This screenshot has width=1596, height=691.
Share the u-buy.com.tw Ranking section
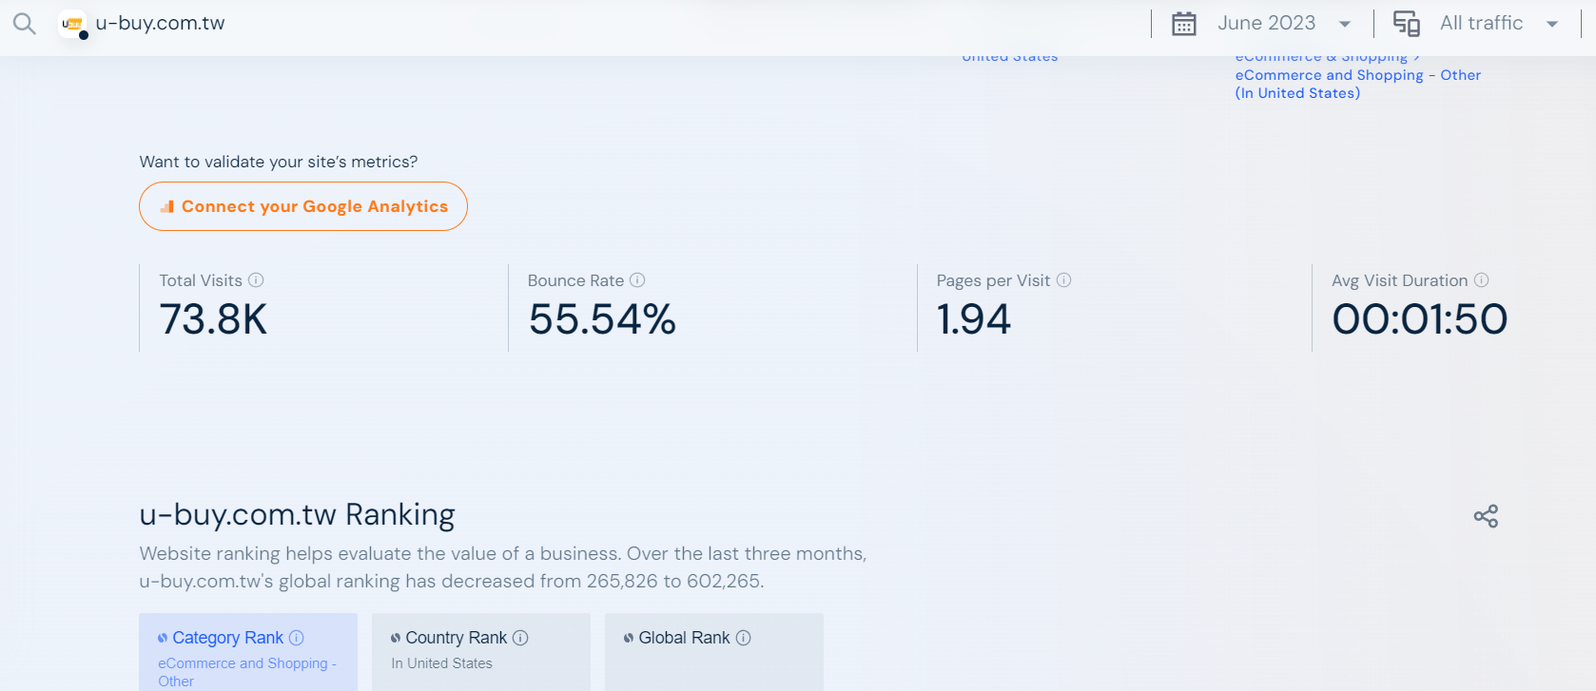click(x=1486, y=516)
